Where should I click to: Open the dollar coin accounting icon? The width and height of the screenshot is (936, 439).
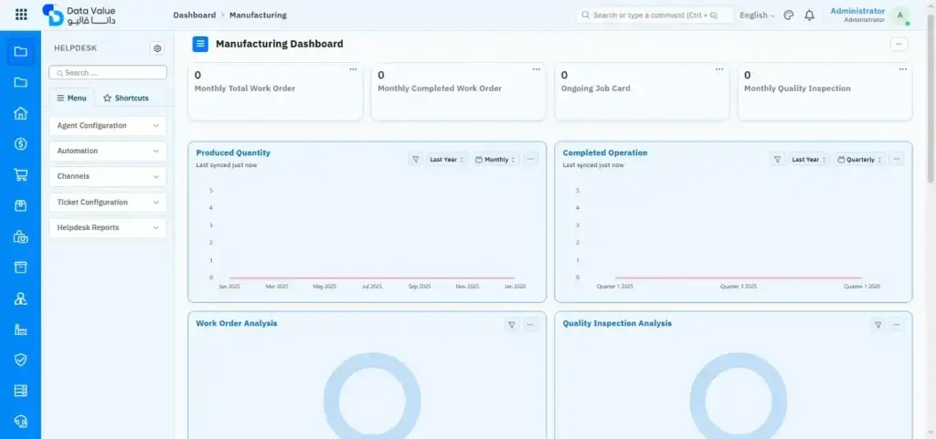click(x=21, y=143)
